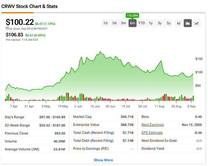
Task: Choose the 3m chart period
Action: (x=123, y=23)
